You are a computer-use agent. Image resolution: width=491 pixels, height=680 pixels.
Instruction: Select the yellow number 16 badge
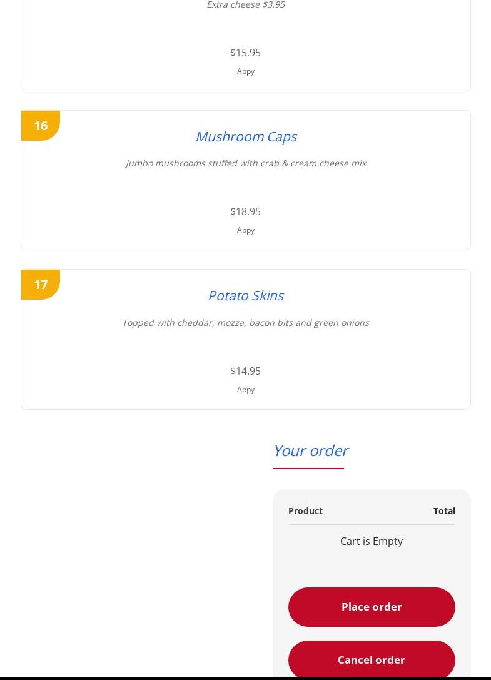tap(40, 126)
